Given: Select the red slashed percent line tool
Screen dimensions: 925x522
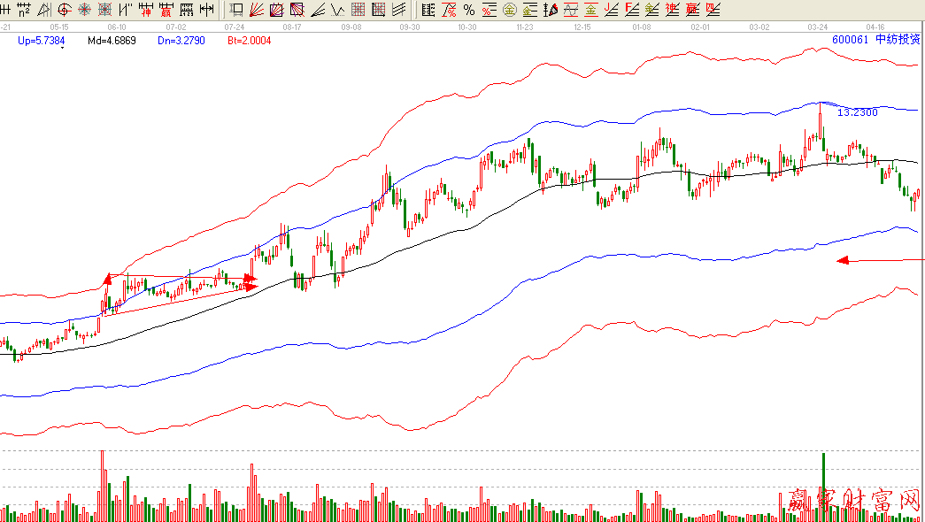Looking at the screenshot, I should pyautogui.click(x=449, y=11).
